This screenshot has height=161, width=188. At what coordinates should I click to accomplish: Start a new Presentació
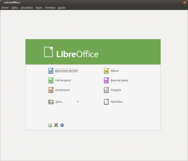(63, 90)
